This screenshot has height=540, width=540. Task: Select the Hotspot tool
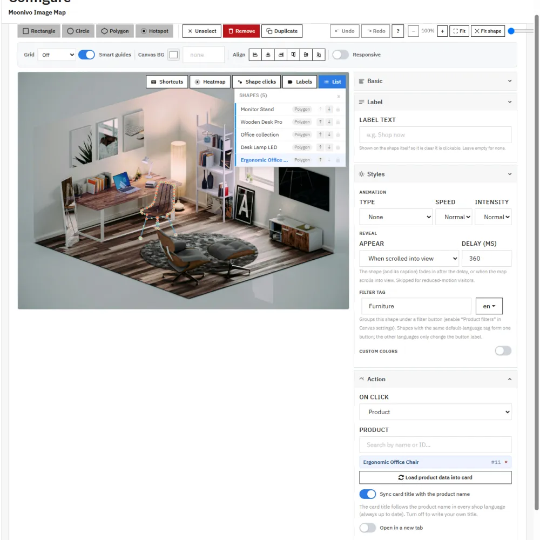[154, 31]
